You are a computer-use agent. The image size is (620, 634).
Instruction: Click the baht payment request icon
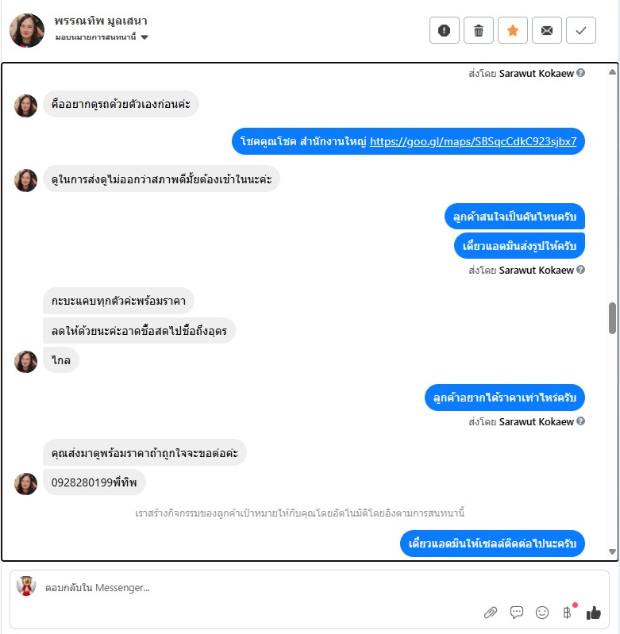click(x=567, y=613)
